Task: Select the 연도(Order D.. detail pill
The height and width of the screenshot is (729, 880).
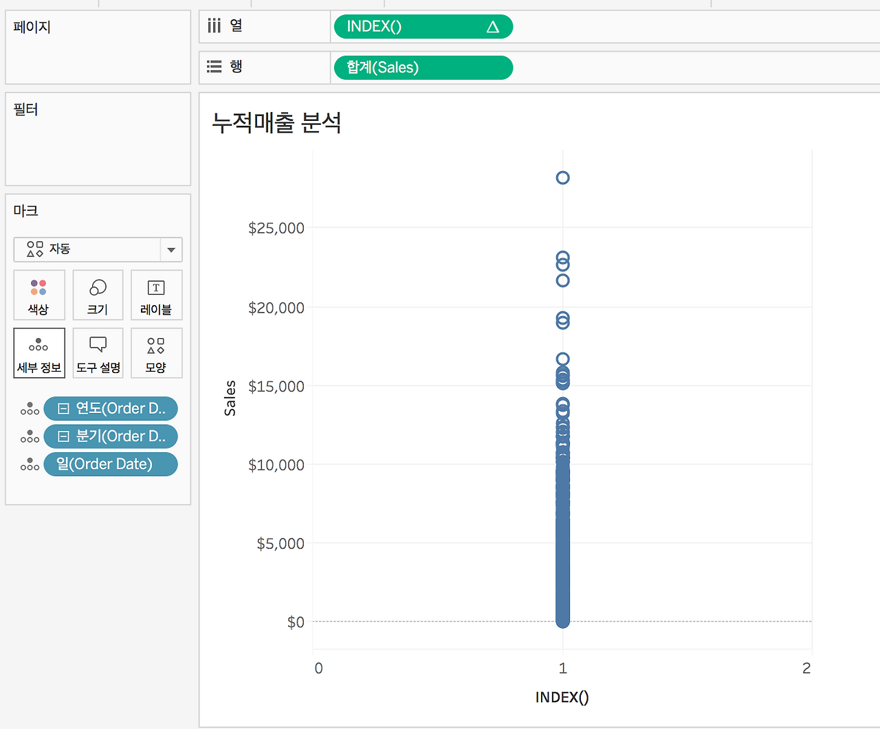Action: point(111,409)
